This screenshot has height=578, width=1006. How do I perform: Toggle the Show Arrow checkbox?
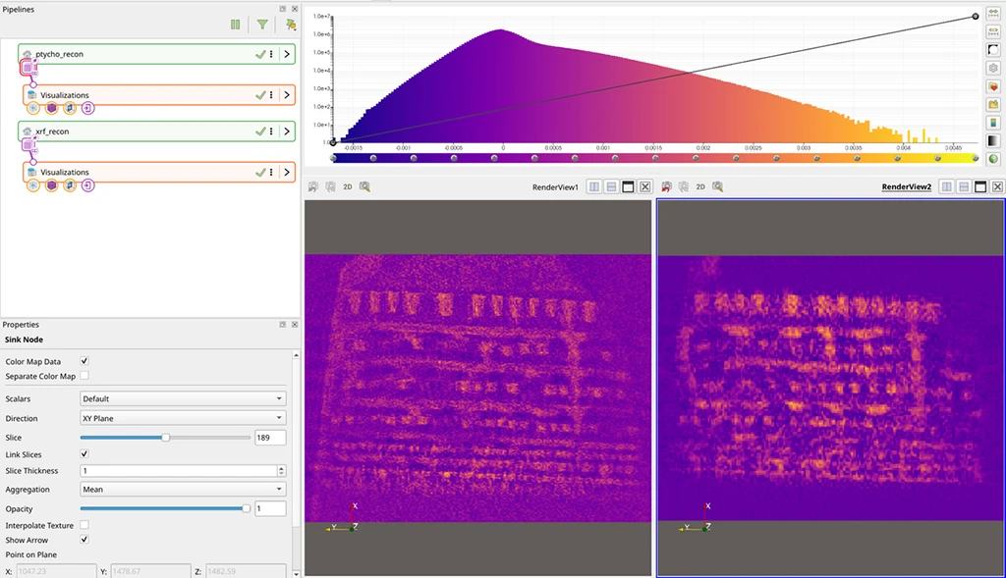click(84, 540)
